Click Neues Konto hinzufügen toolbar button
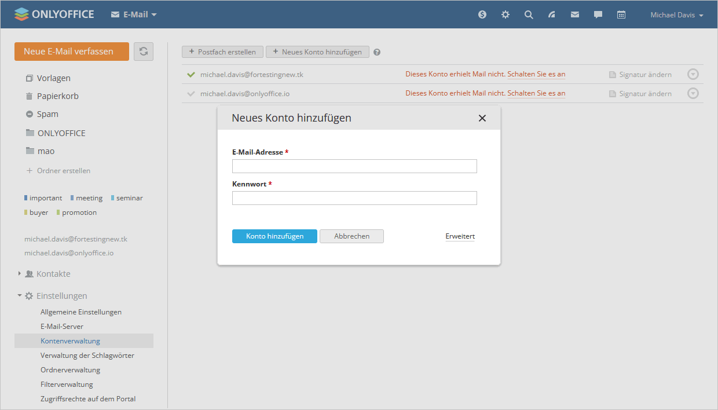This screenshot has height=410, width=718. [317, 52]
